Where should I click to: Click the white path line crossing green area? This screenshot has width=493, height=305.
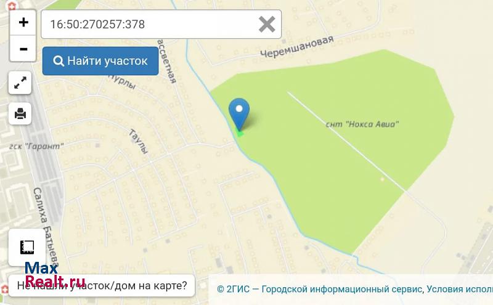point(346,142)
